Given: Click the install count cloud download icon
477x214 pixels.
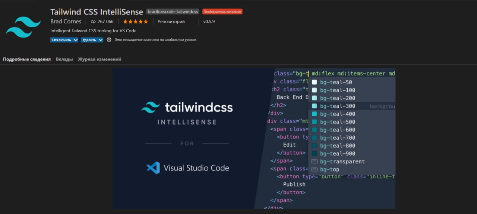Looking at the screenshot, I should pos(93,22).
